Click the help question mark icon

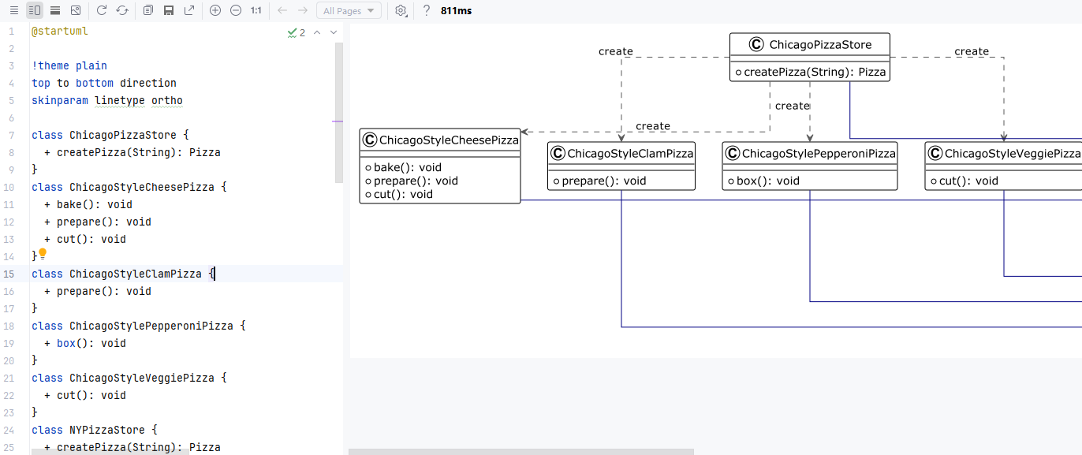[x=427, y=10]
